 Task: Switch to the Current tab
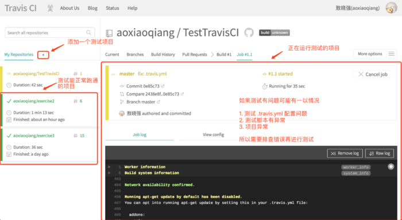click(x=112, y=55)
